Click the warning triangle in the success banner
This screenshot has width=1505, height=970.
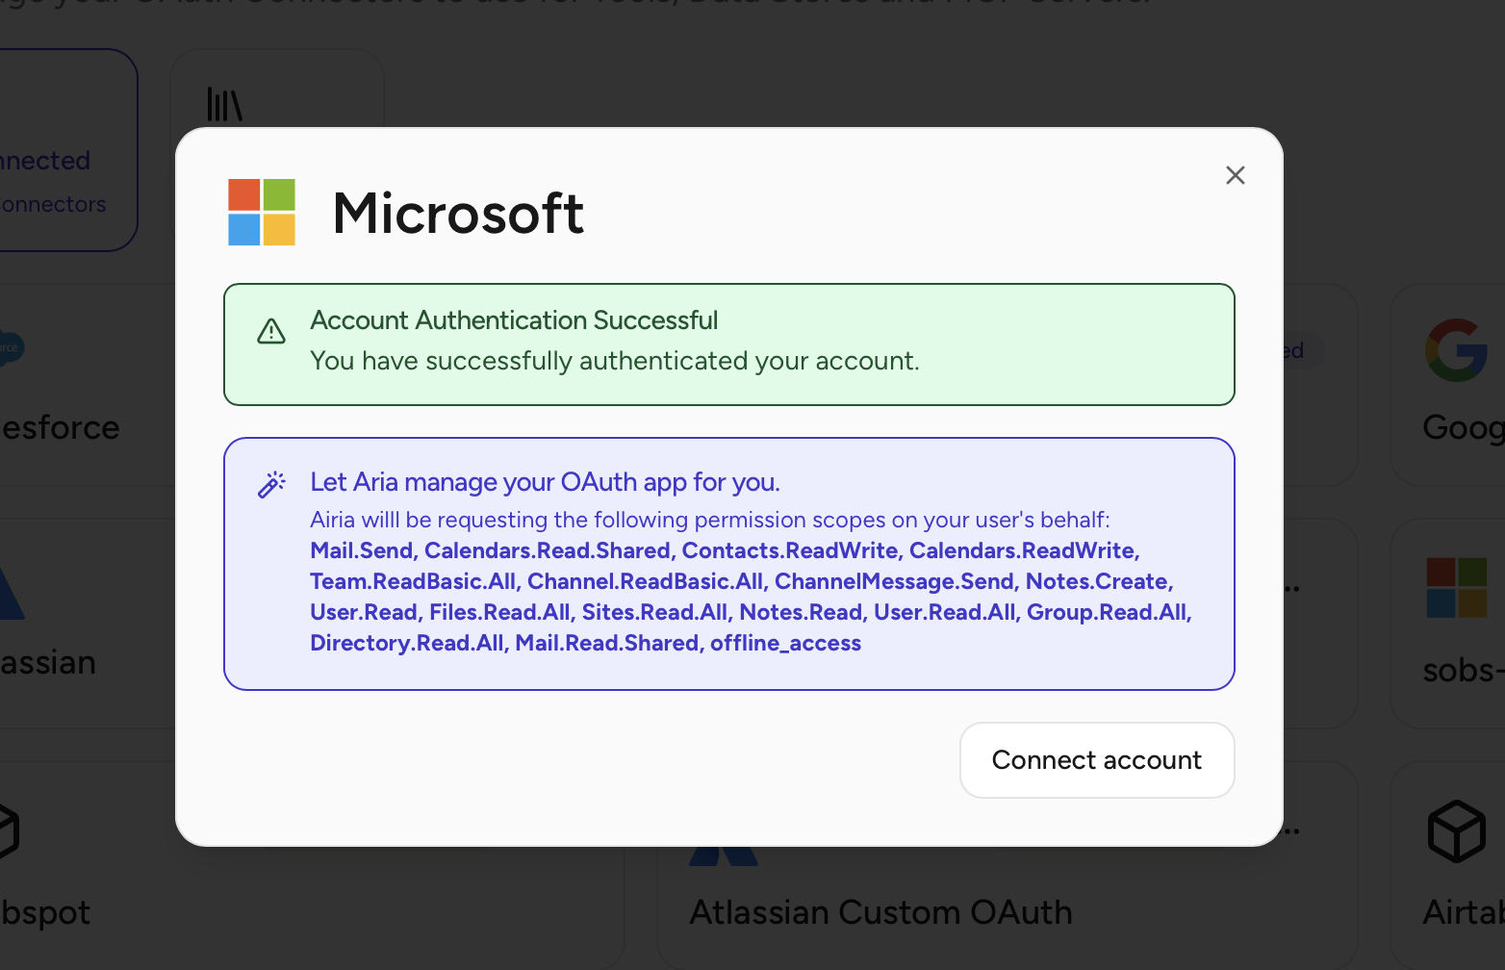click(271, 330)
